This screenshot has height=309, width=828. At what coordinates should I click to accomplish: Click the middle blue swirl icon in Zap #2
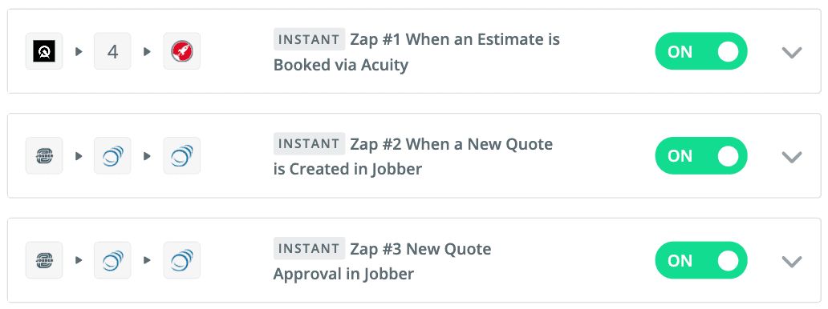tap(112, 155)
